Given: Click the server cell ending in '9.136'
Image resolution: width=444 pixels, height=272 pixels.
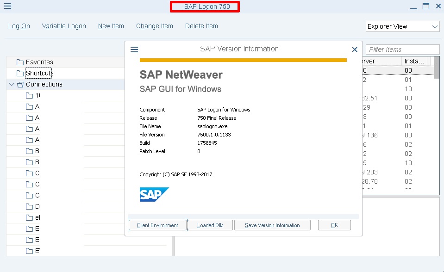Looking at the screenshot, I should click(x=370, y=135).
